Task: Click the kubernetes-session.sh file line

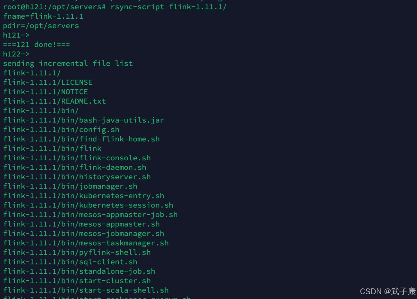Action: (x=88, y=205)
